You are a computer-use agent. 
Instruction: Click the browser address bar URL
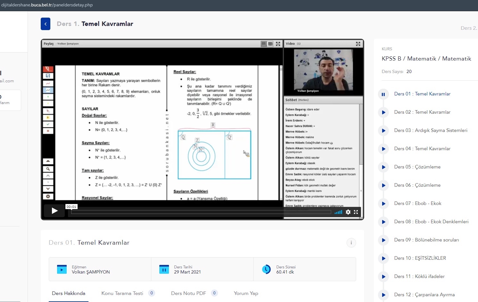click(47, 5)
